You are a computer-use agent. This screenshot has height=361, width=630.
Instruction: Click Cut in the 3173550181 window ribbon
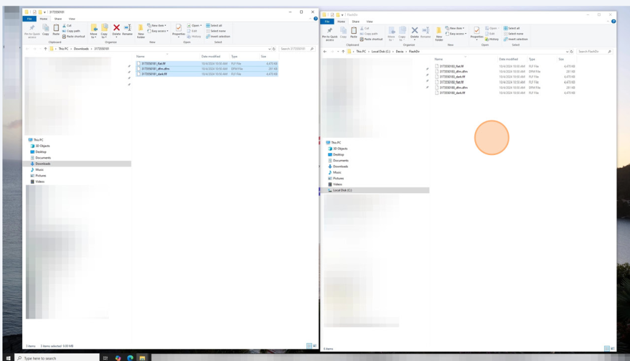pos(69,25)
